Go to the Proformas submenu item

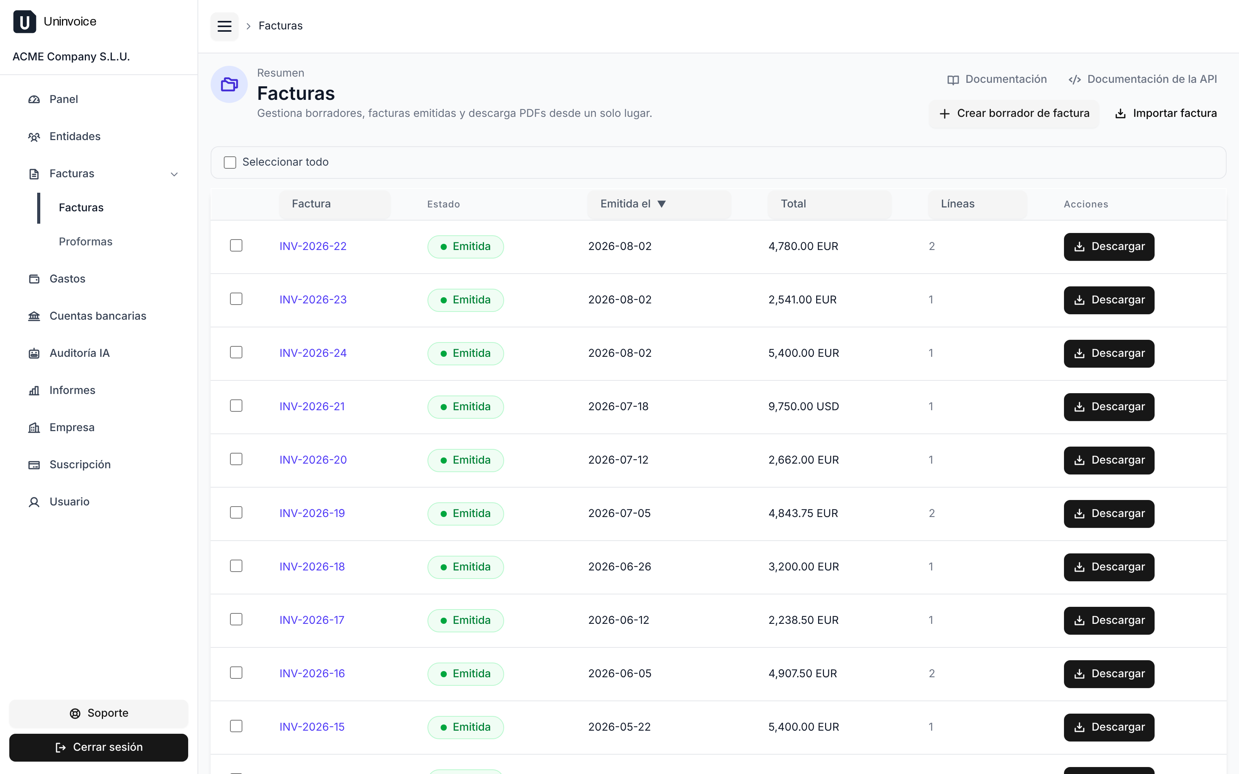tap(86, 241)
